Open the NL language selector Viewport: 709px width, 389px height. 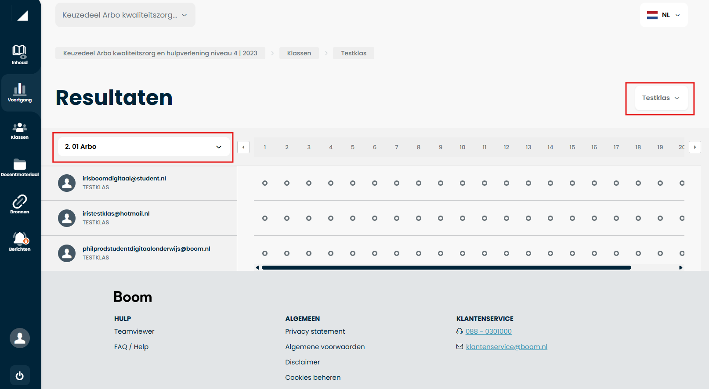(664, 15)
